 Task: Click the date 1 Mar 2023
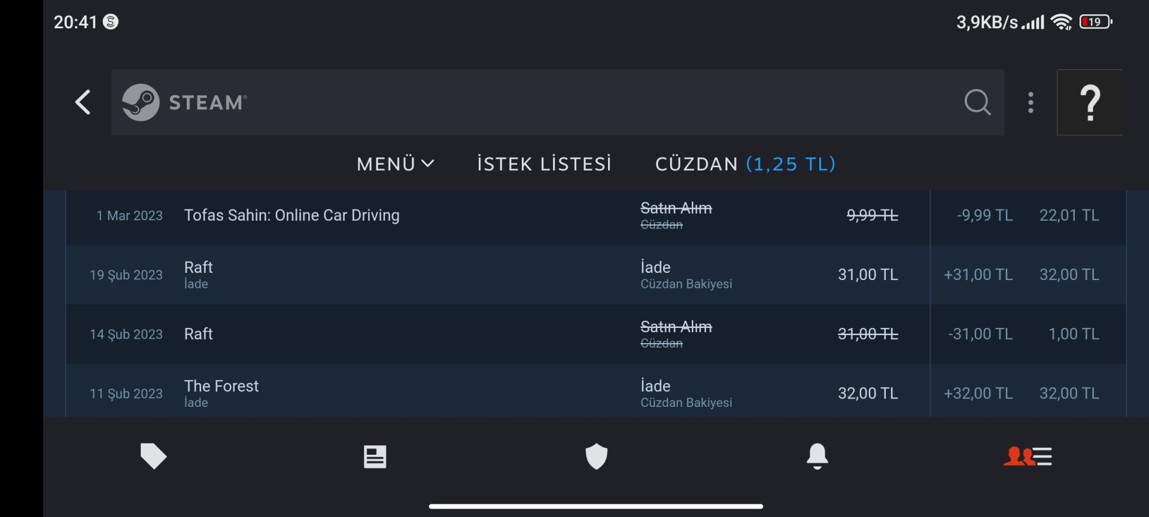point(130,215)
